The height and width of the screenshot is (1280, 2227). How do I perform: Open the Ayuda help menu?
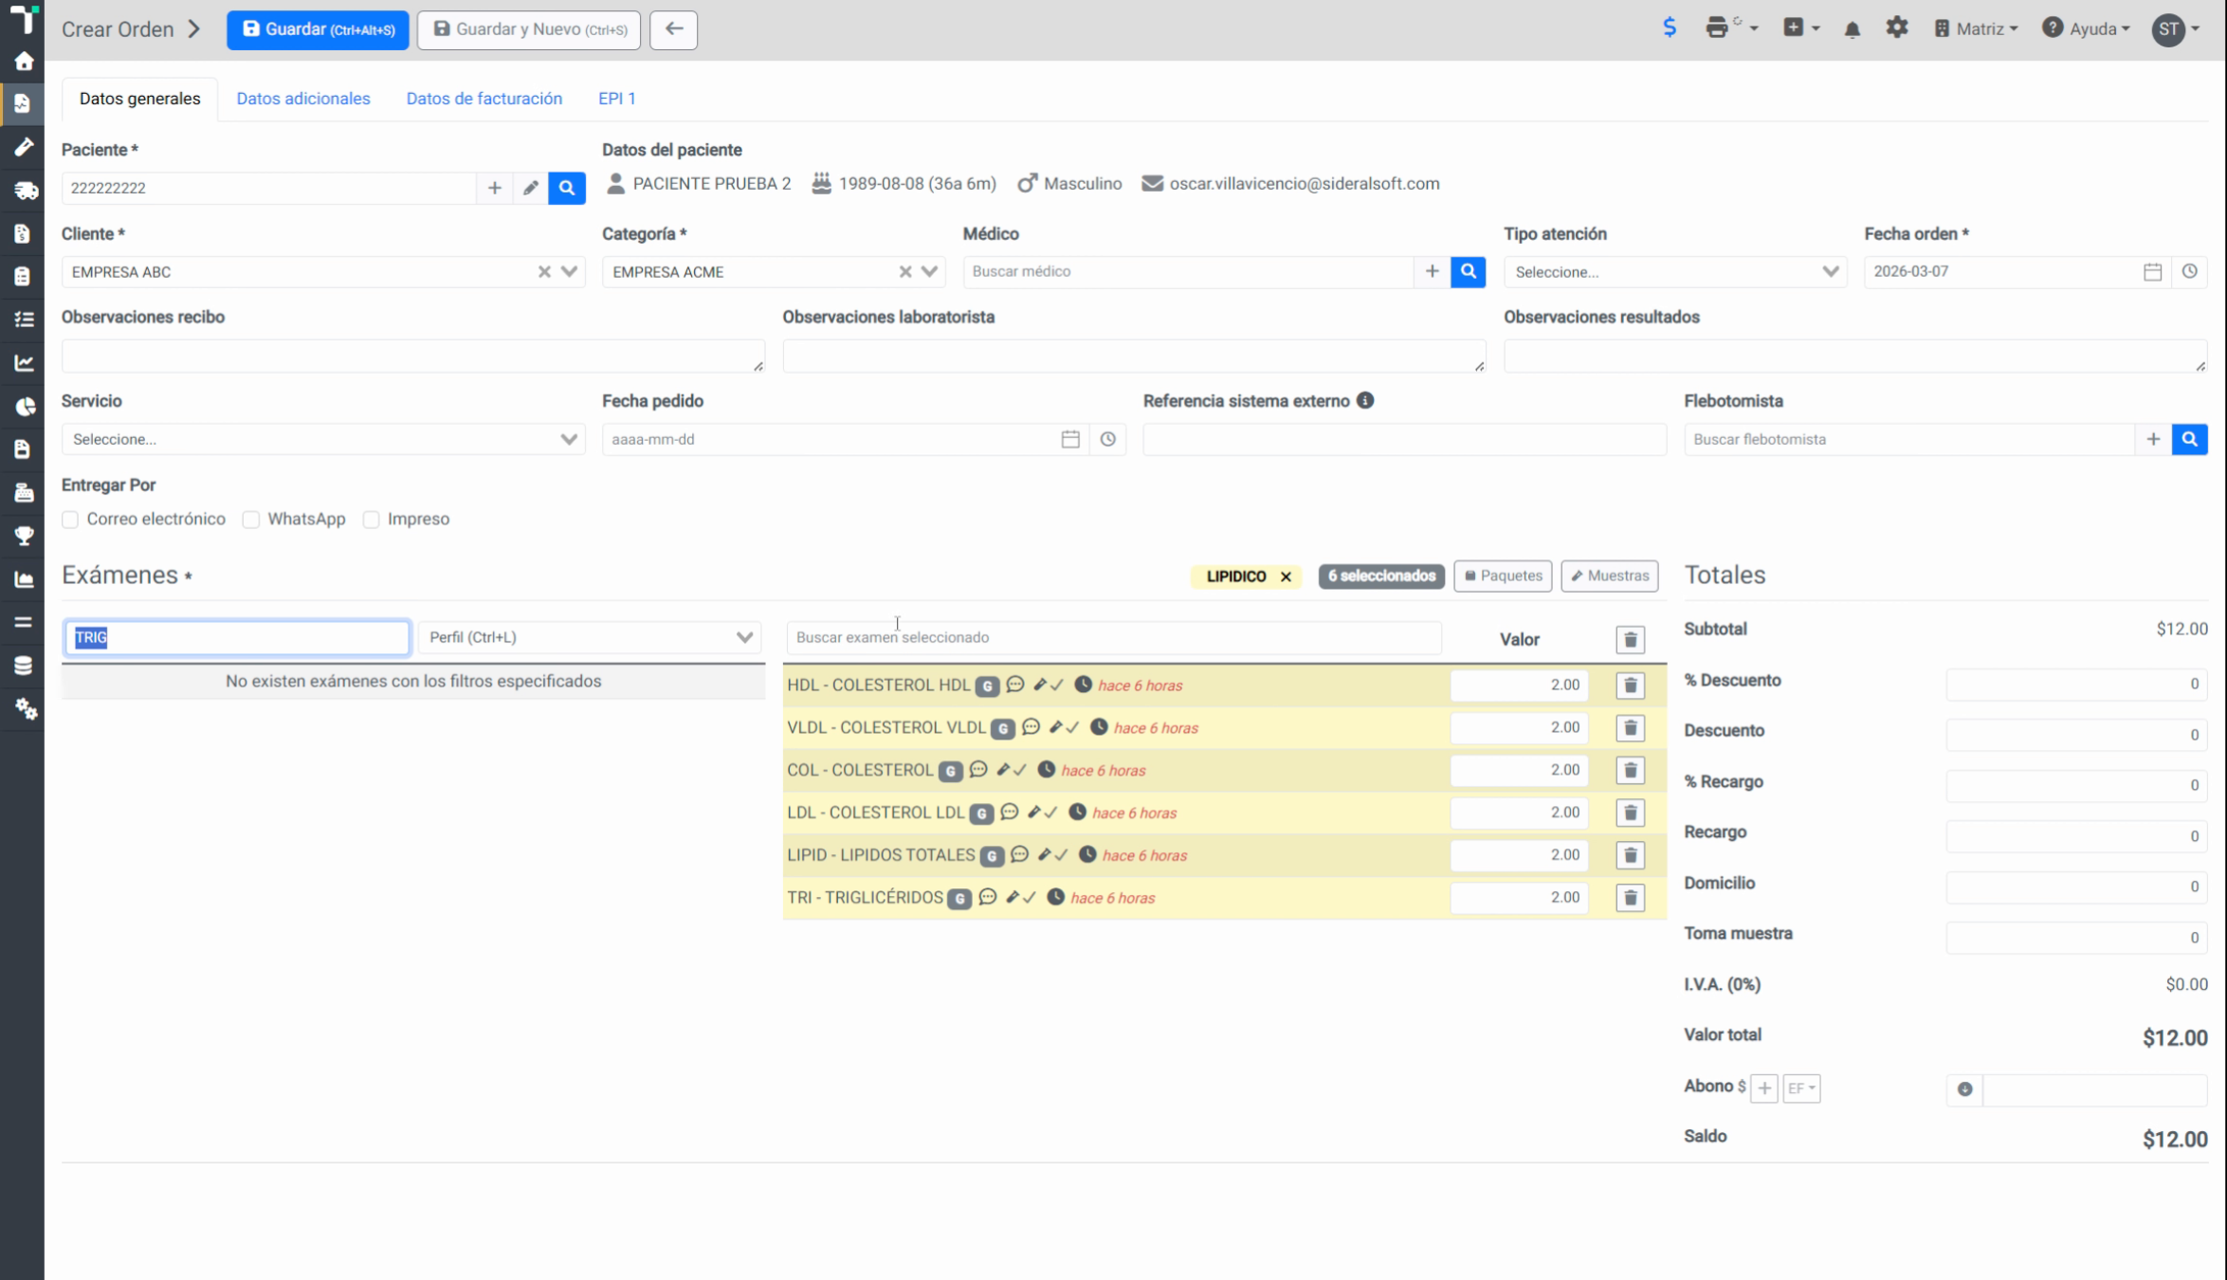pos(2086,28)
